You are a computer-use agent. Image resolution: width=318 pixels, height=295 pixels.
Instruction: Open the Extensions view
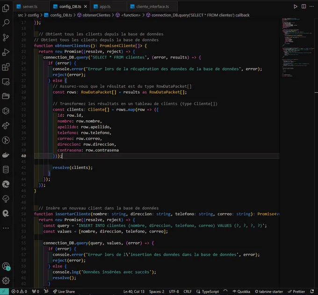click(6, 67)
